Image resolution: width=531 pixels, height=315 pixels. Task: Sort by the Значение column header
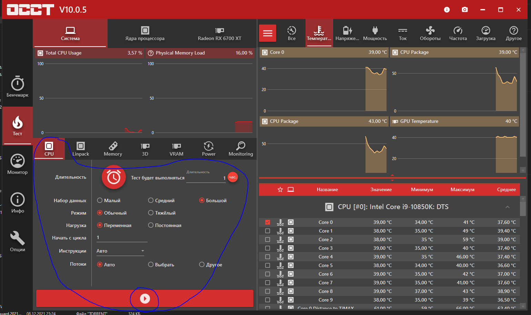pos(381,189)
